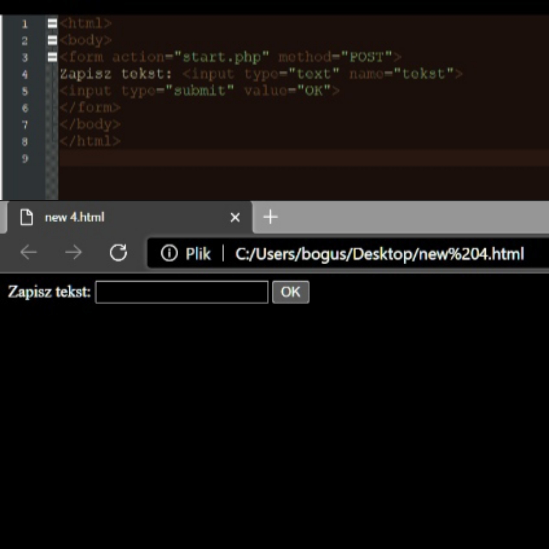Click the page file icon on tab
This screenshot has height=549, width=549.
pos(27,217)
